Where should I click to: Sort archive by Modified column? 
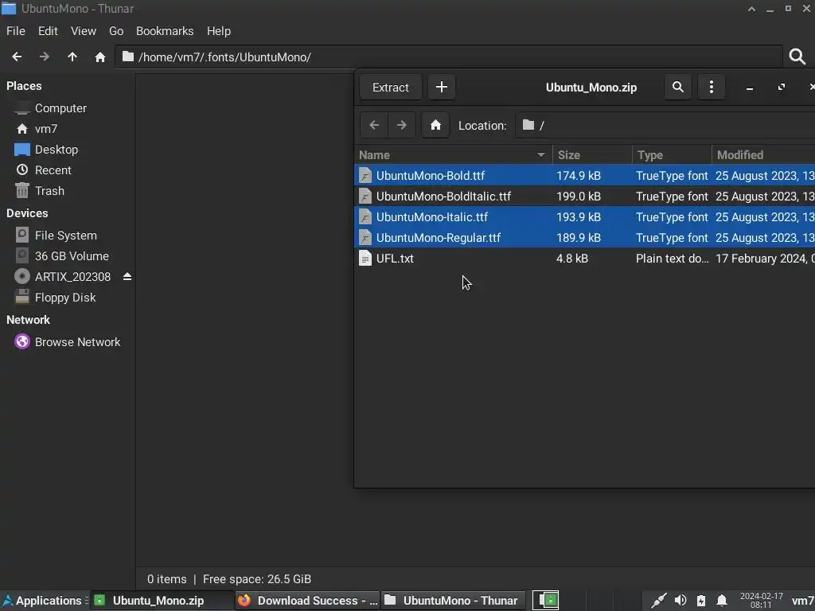coord(763,155)
